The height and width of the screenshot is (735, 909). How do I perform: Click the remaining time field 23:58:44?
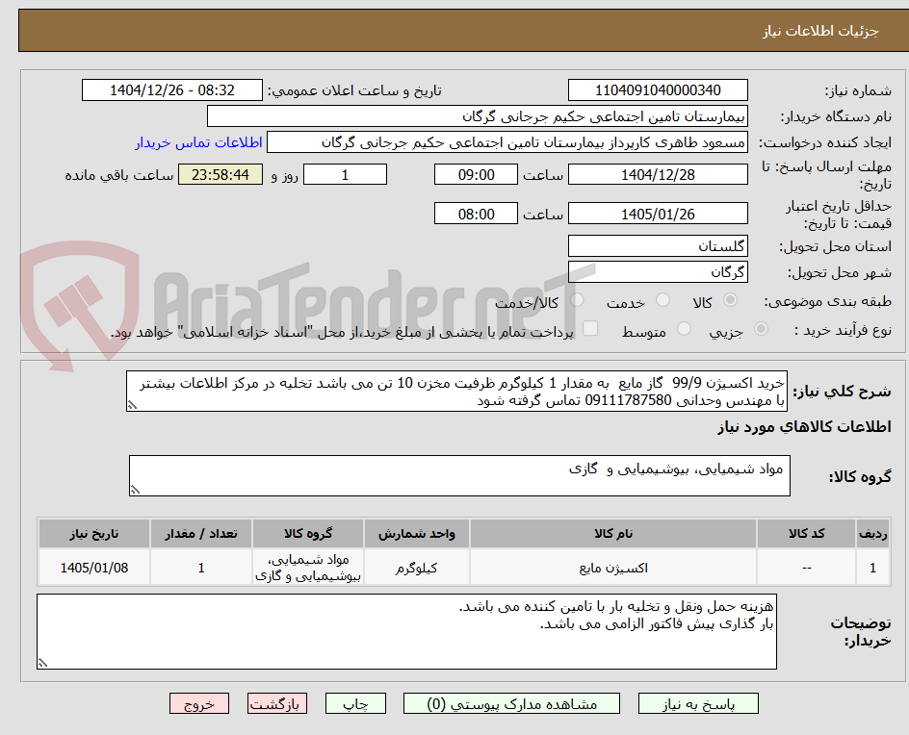click(221, 174)
